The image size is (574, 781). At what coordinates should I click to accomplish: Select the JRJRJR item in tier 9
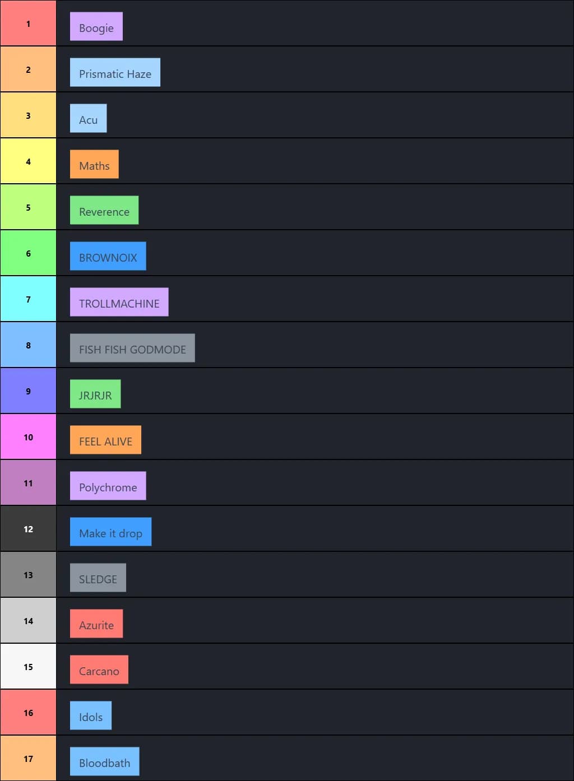(95, 393)
